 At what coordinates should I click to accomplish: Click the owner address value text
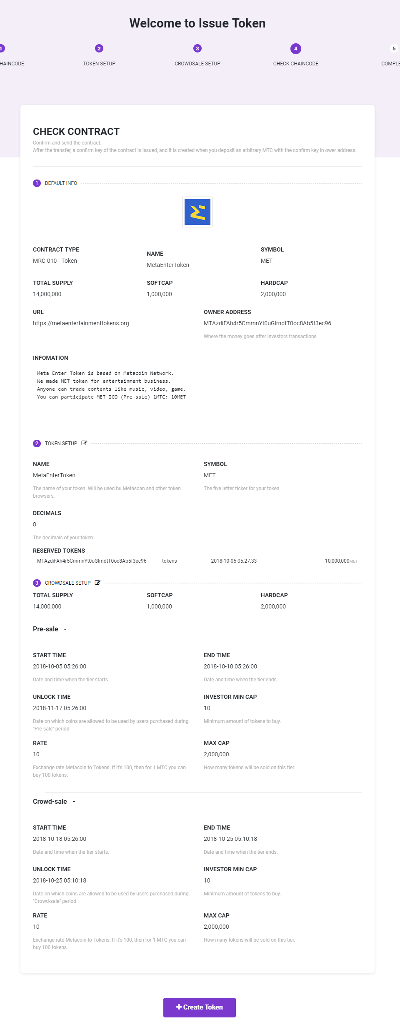[267, 323]
